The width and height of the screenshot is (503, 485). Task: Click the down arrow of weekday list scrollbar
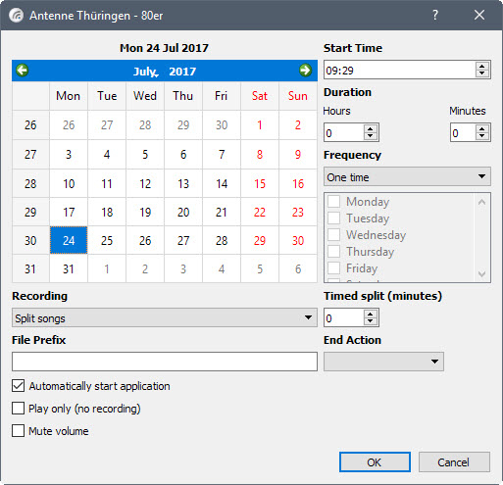(x=481, y=273)
